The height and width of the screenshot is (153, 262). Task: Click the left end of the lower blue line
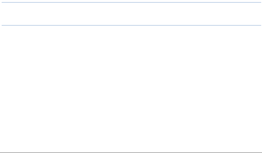point(2,25)
